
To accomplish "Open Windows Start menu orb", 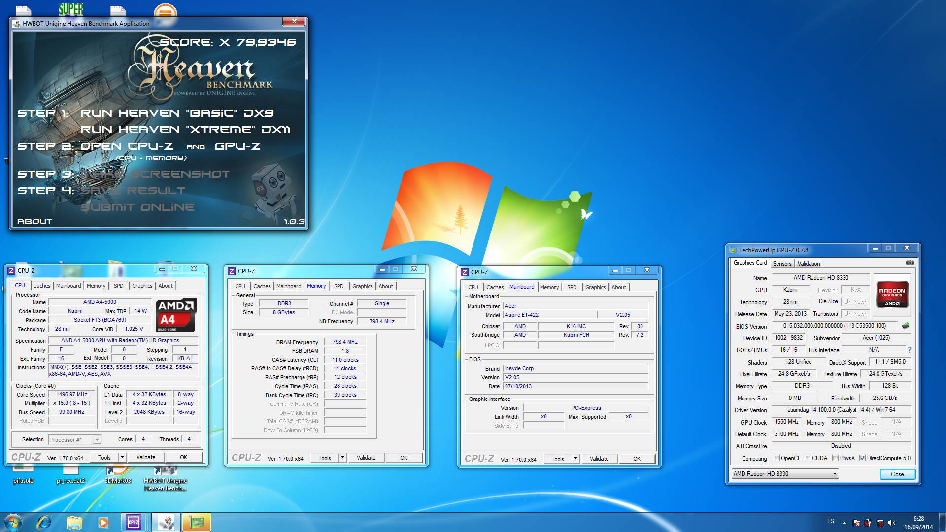I will click(13, 522).
